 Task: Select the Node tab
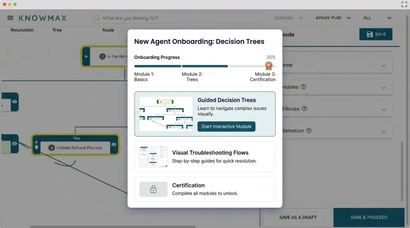[108, 30]
